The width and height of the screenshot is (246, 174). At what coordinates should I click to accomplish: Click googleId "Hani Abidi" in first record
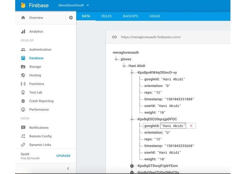(x=173, y=79)
